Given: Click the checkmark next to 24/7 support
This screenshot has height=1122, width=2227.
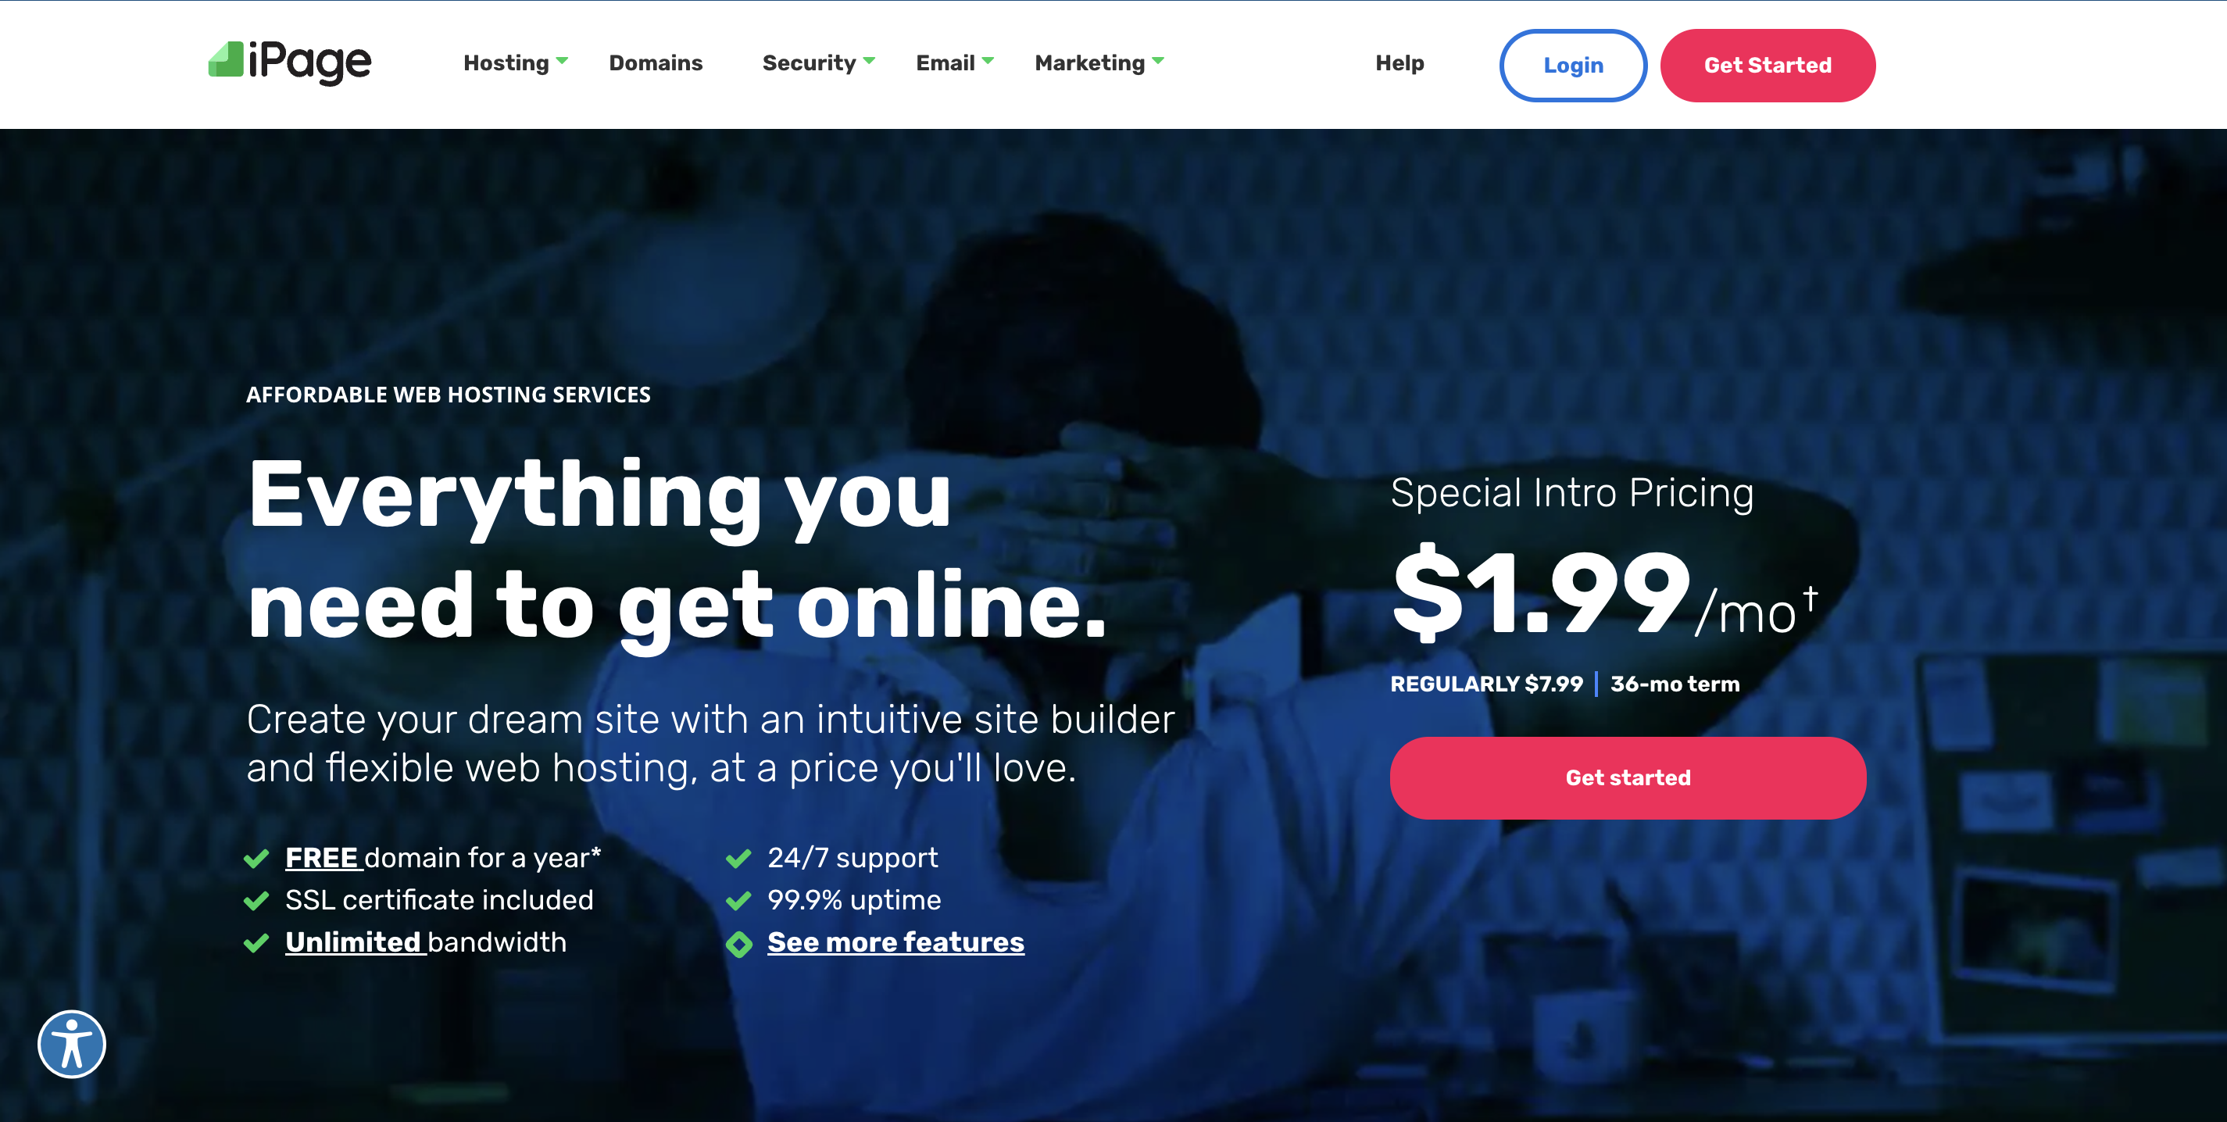Looking at the screenshot, I should coord(738,859).
